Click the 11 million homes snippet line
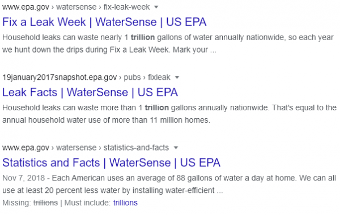This screenshot has width=340, height=215. click(107, 120)
